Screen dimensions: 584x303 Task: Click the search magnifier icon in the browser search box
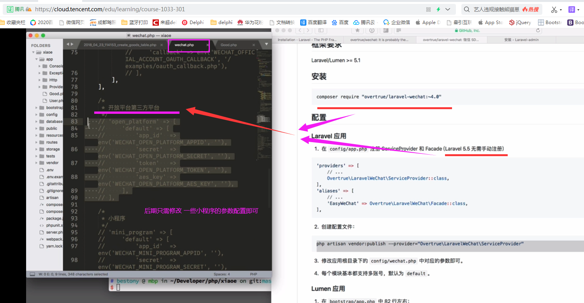[466, 9]
